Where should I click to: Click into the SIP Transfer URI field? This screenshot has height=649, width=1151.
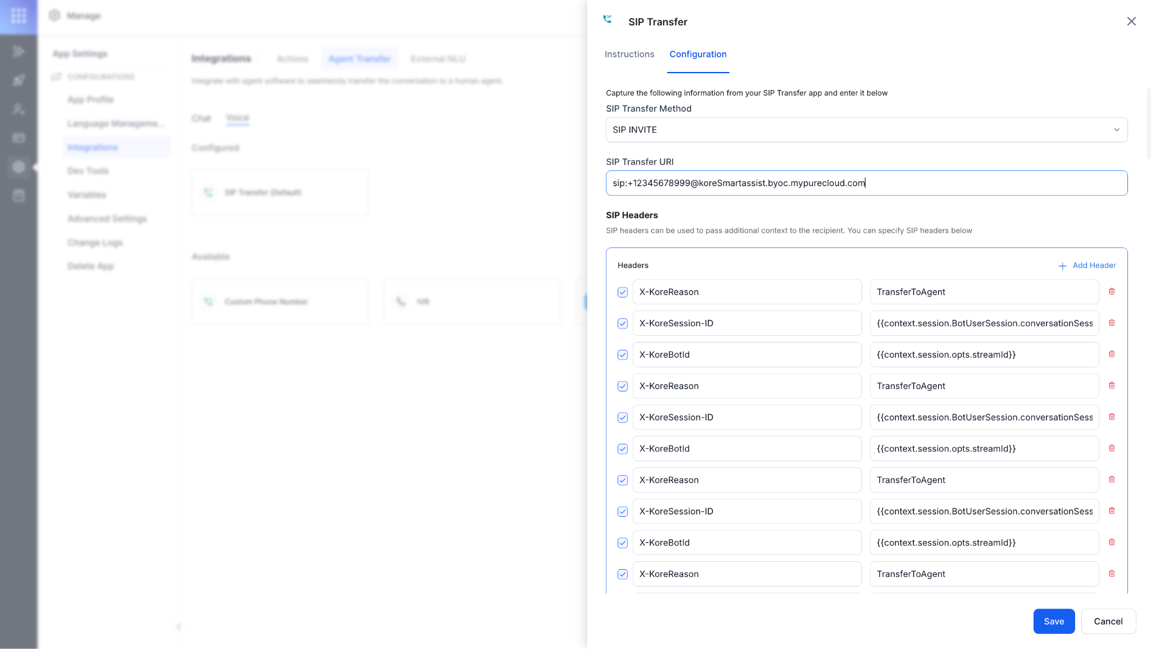866,183
